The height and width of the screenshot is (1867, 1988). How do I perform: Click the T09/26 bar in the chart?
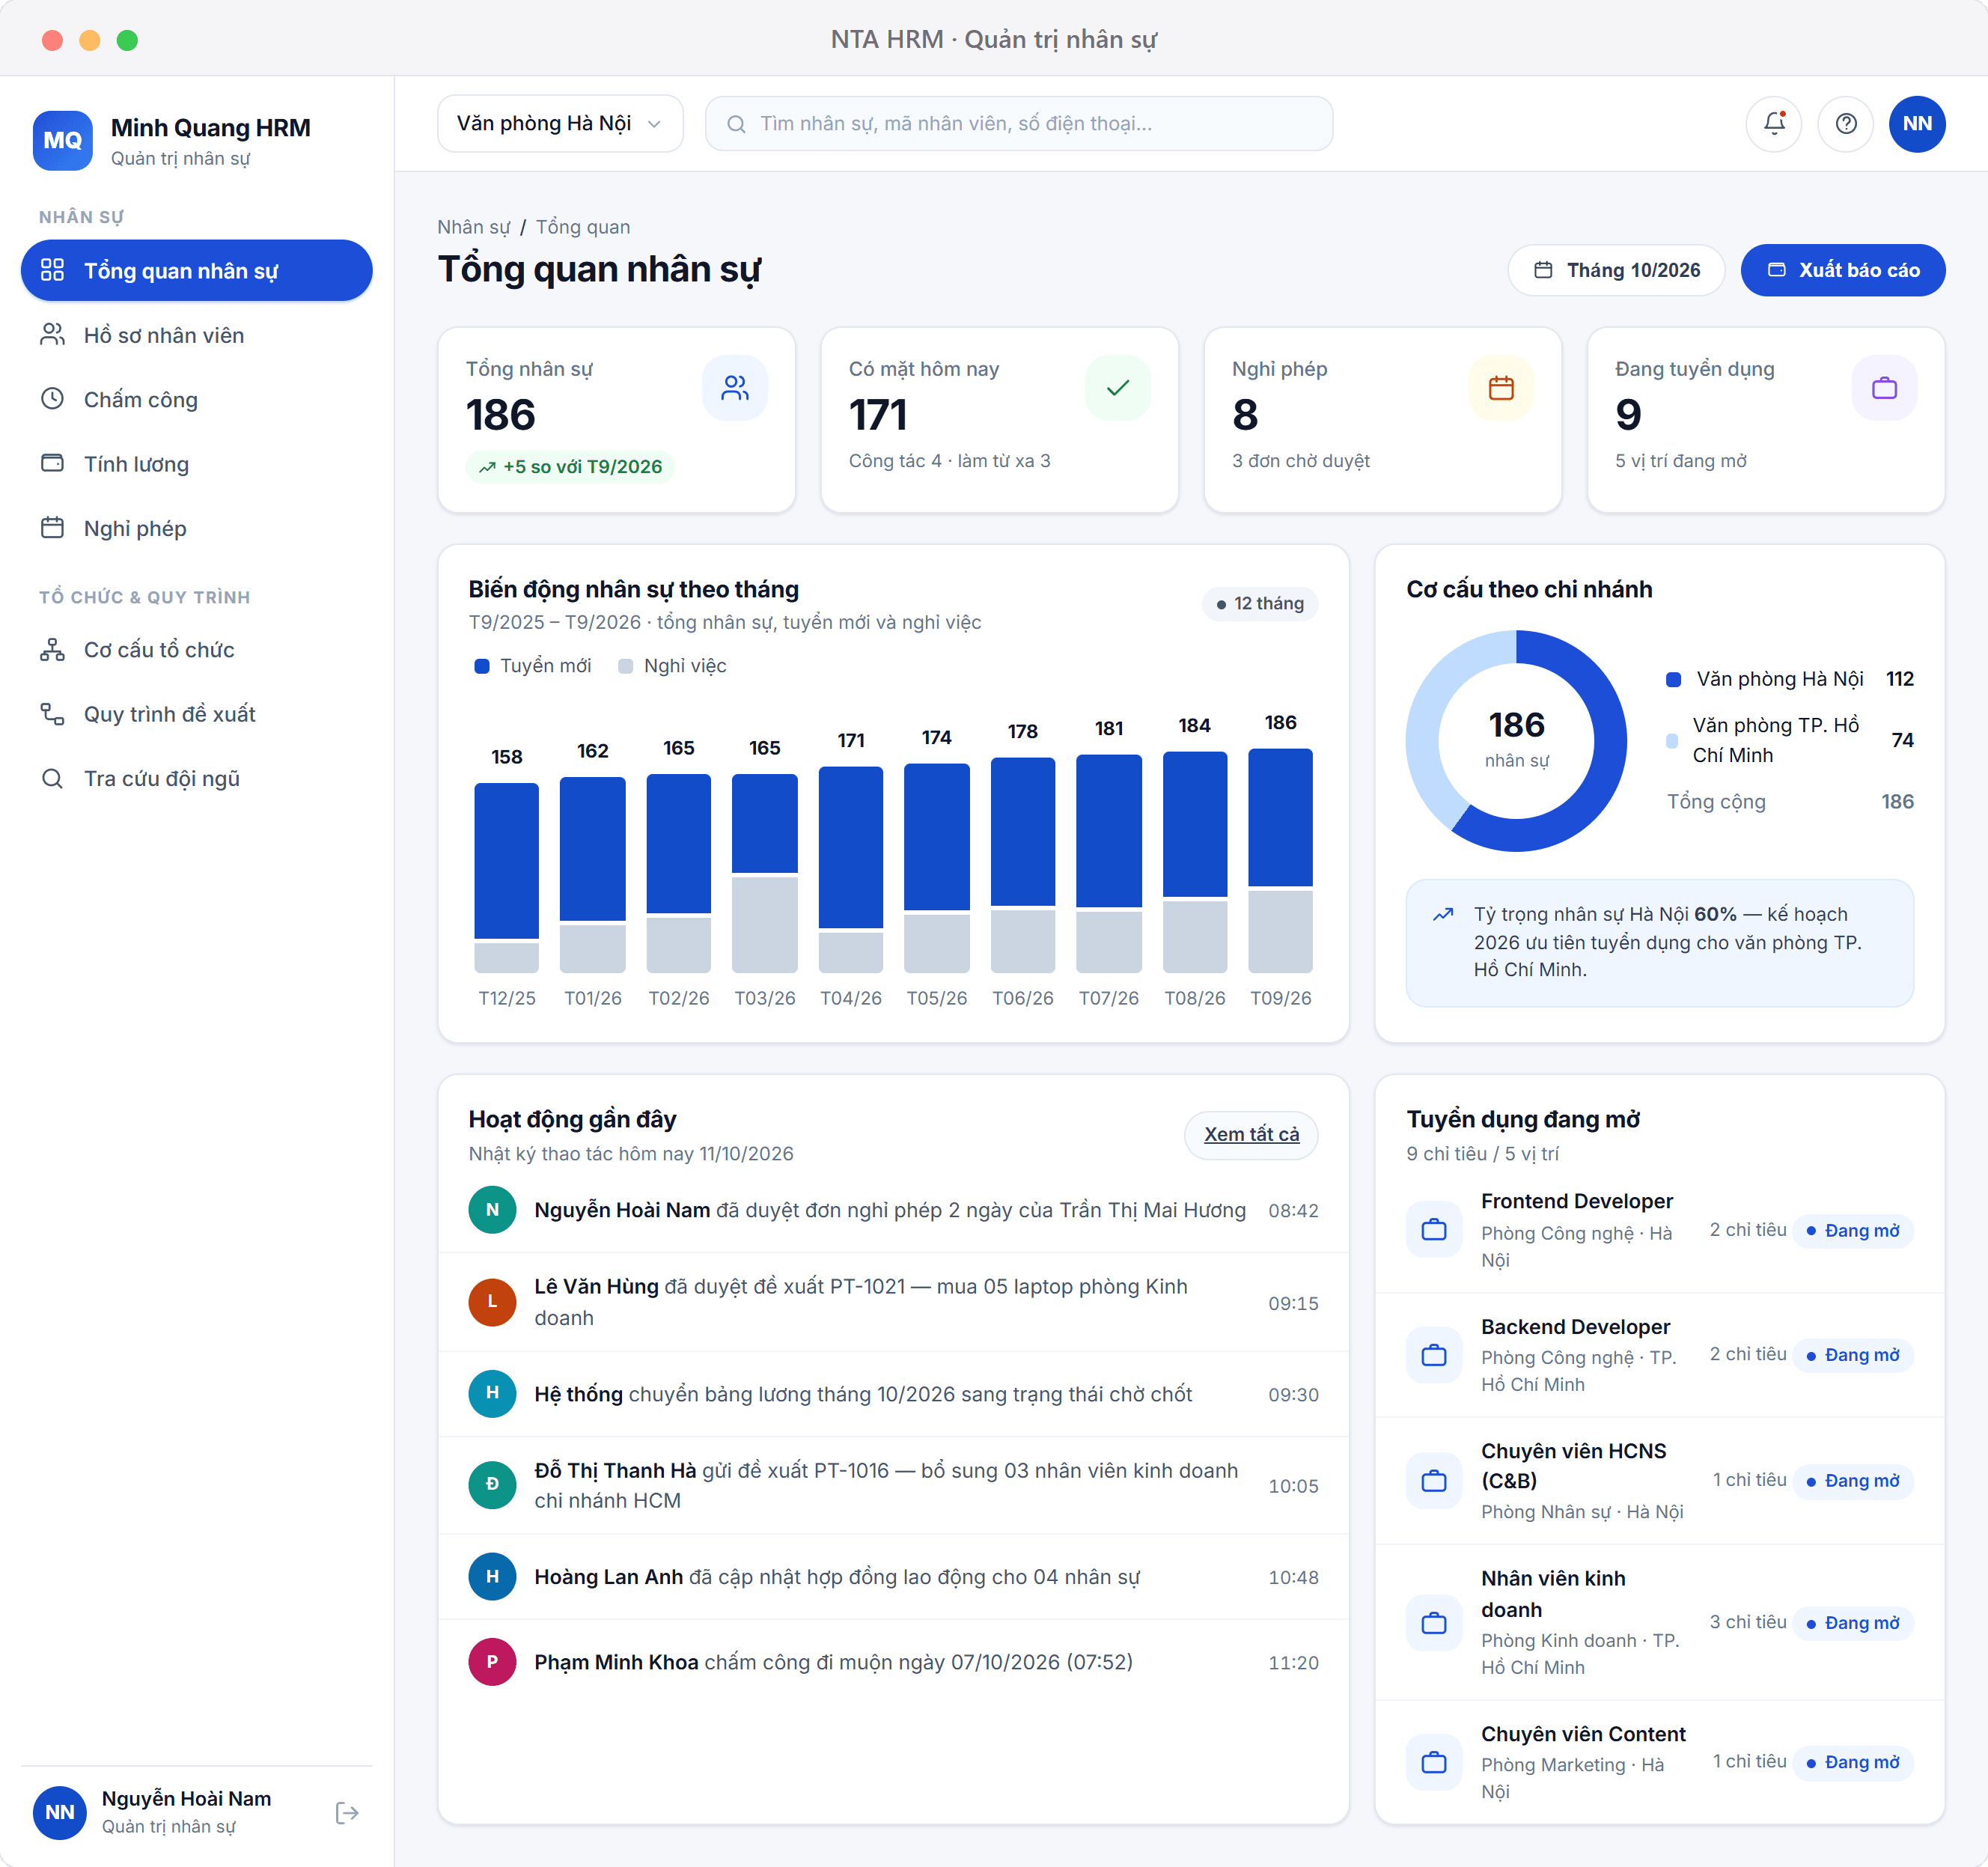click(x=1279, y=860)
